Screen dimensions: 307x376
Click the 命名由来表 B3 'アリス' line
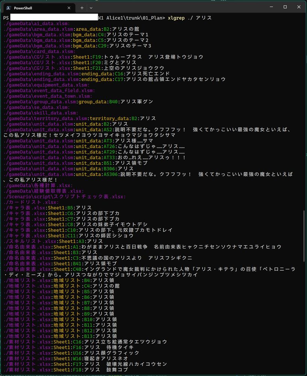click(x=50, y=252)
